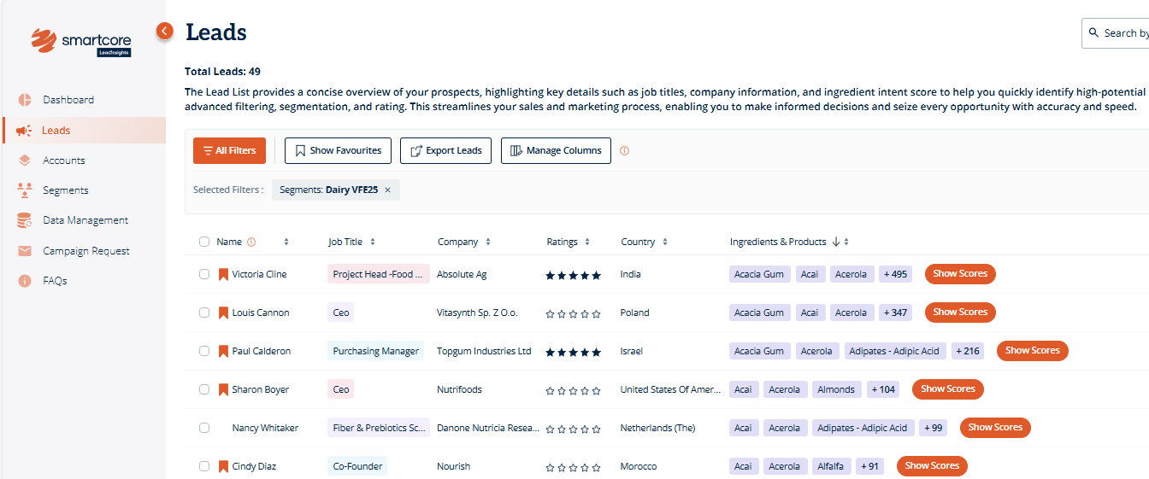Click the bookmark icon beside Victoria Cline
This screenshot has height=479, width=1149.
click(223, 274)
